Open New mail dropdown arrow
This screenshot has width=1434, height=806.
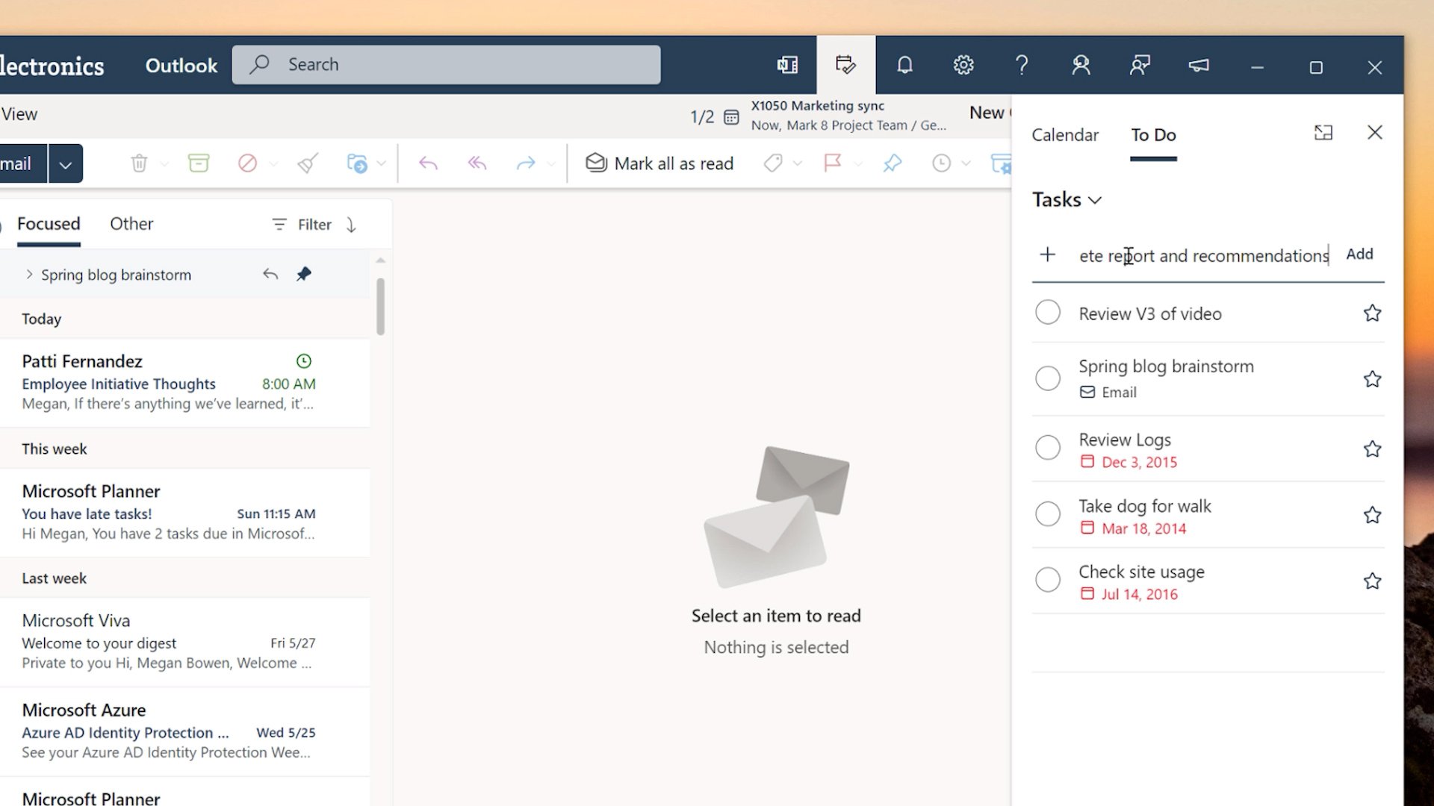tap(66, 164)
